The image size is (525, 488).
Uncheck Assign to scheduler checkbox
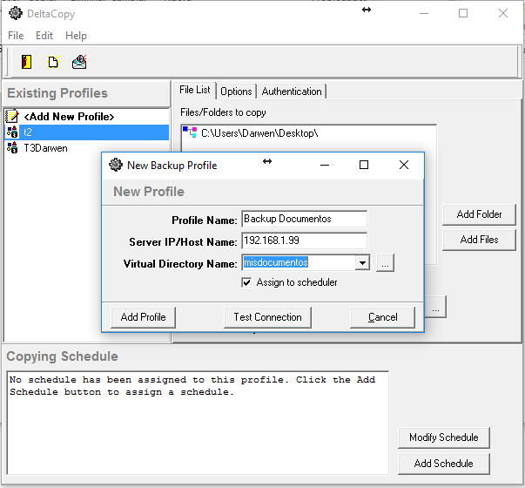pyautogui.click(x=246, y=282)
